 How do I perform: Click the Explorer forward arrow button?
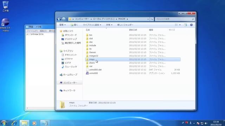point(64,19)
